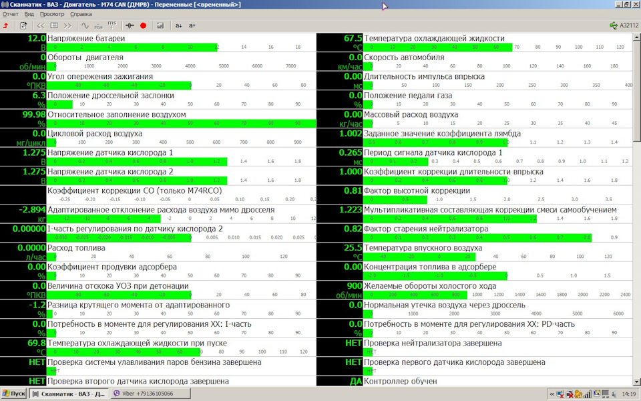Select Положение педали газа label
The width and height of the screenshot is (641, 401).
(x=408, y=96)
